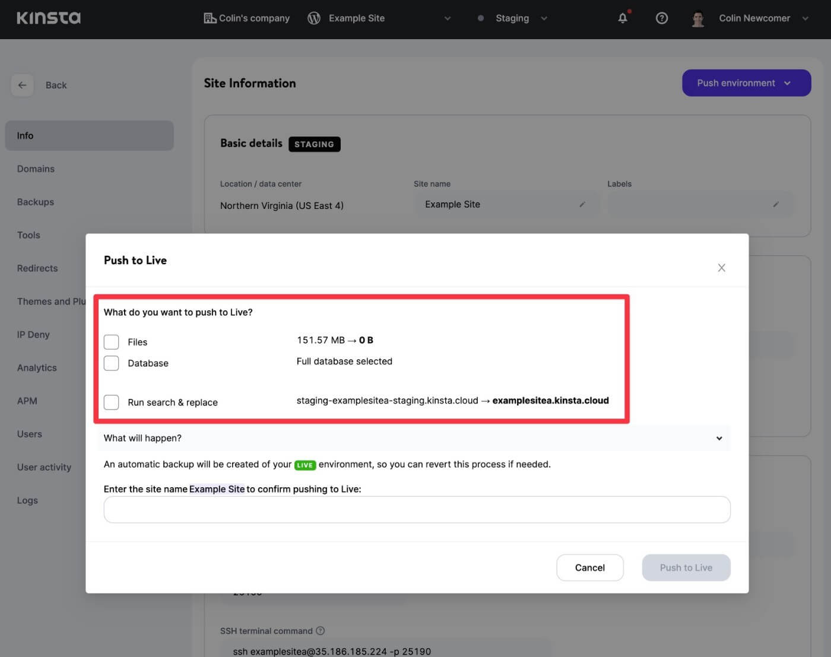The width and height of the screenshot is (831, 657).
Task: Click the green LIVE badge
Action: pos(305,465)
